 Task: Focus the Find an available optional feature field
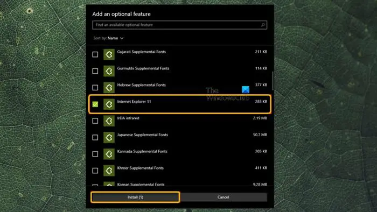[x=179, y=25]
